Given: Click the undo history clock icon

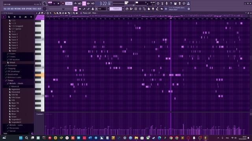Looking at the screenshot, I should point(158,4).
